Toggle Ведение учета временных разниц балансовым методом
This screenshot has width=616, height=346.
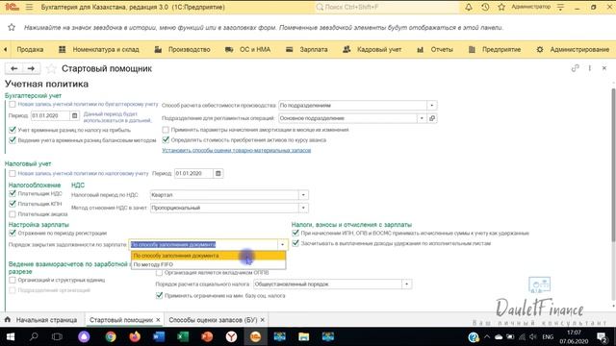coord(13,140)
